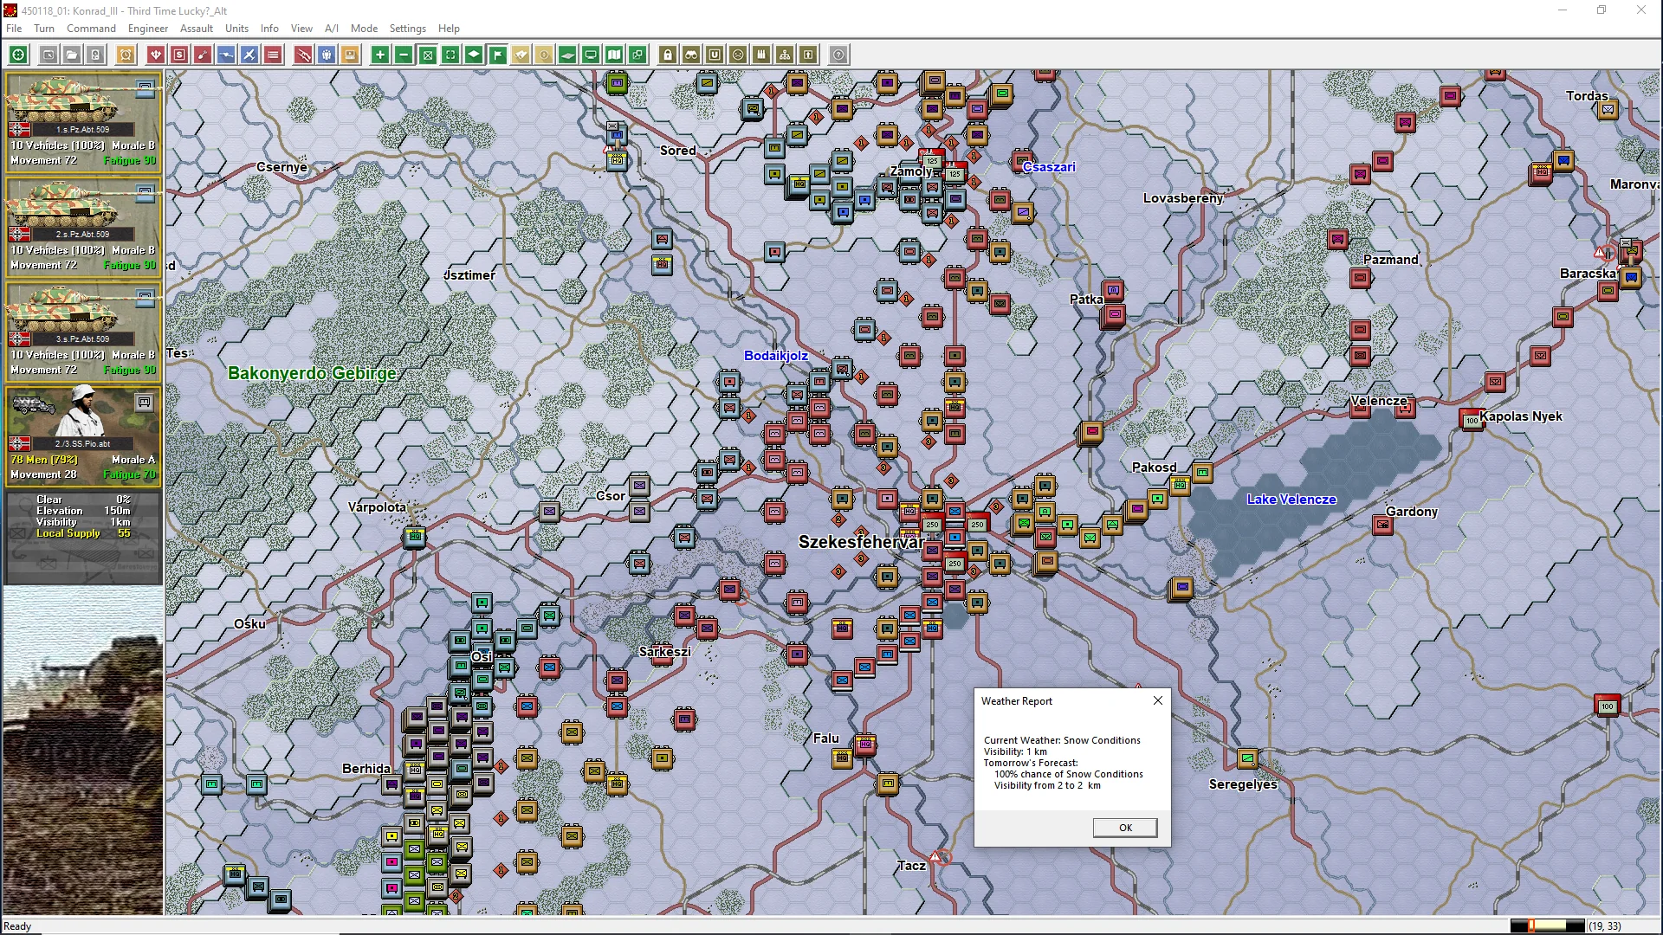Open the A/I menu
Screen dimensions: 1663x935
(332, 29)
